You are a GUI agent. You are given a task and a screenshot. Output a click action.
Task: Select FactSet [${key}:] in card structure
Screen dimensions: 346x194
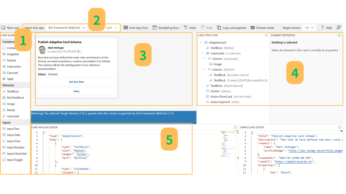tap(219, 91)
